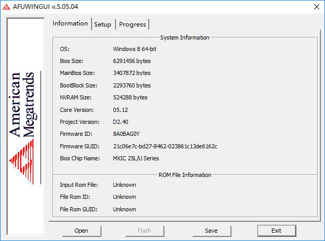Click the 'MainBios Size:' label
This screenshot has height=241, width=325.
77,73
